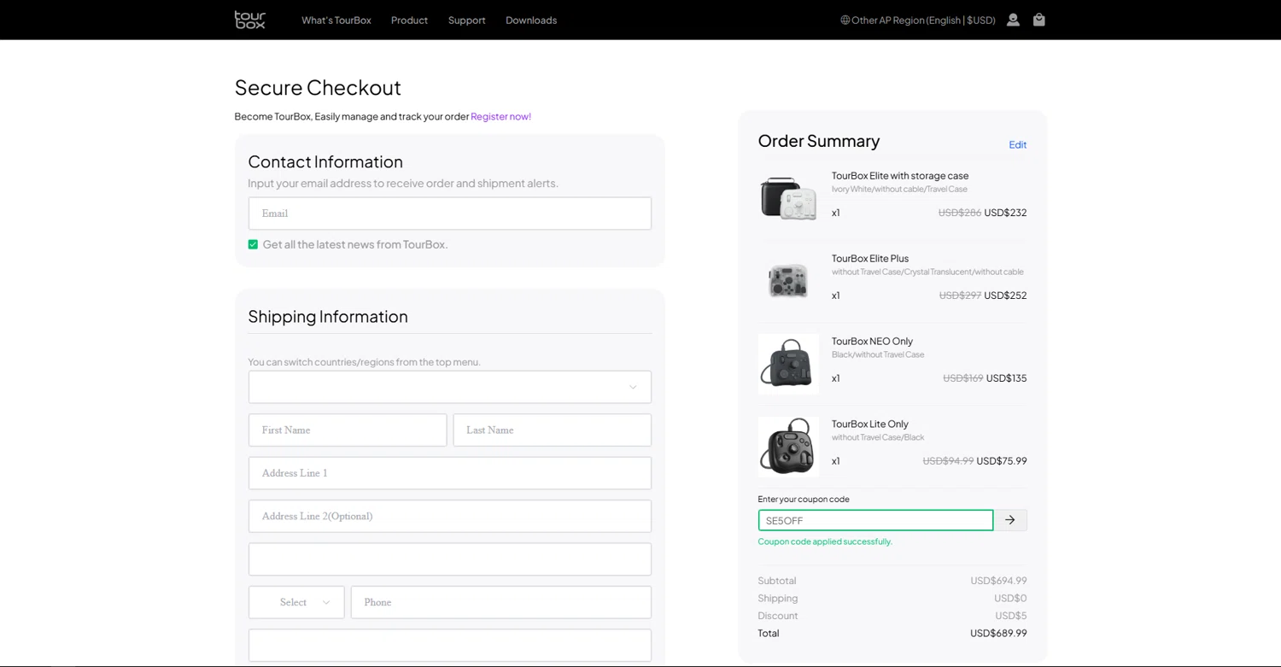Focus the Email input field

tap(450, 214)
